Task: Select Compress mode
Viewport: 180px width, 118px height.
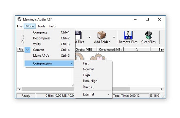Action: (x=49, y=32)
